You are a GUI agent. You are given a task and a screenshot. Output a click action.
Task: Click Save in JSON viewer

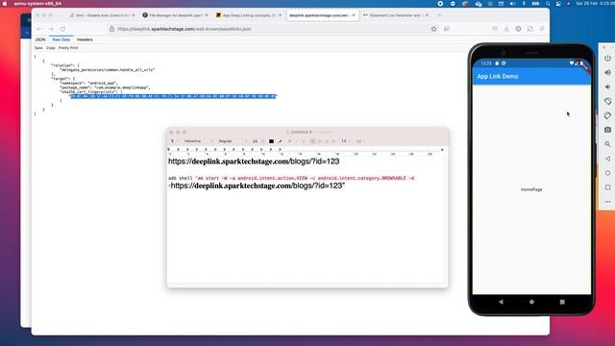38,48
